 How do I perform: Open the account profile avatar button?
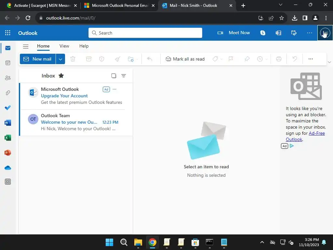pos(325,33)
